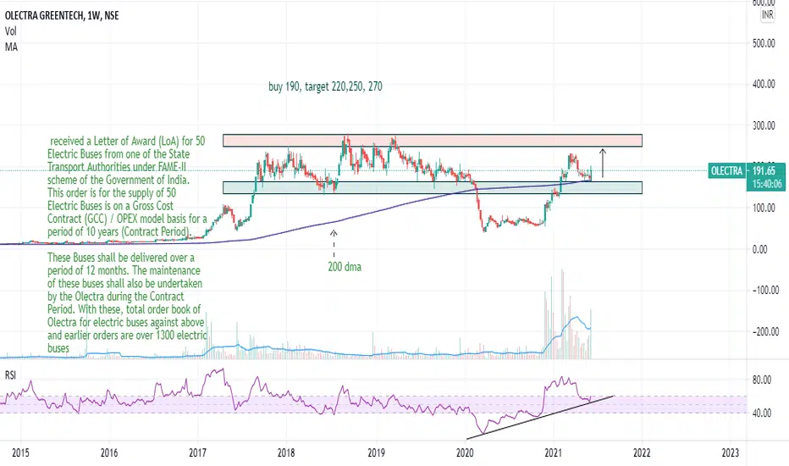
Task: Click the 2023 time axis label
Action: click(x=731, y=452)
